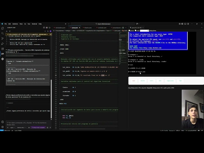Open the customize layout icon
Viewport: 204px width, 153px height.
click(x=180, y=24)
